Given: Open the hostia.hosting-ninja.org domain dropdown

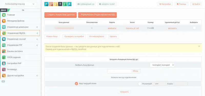Looking at the screenshot, I should (20, 4).
